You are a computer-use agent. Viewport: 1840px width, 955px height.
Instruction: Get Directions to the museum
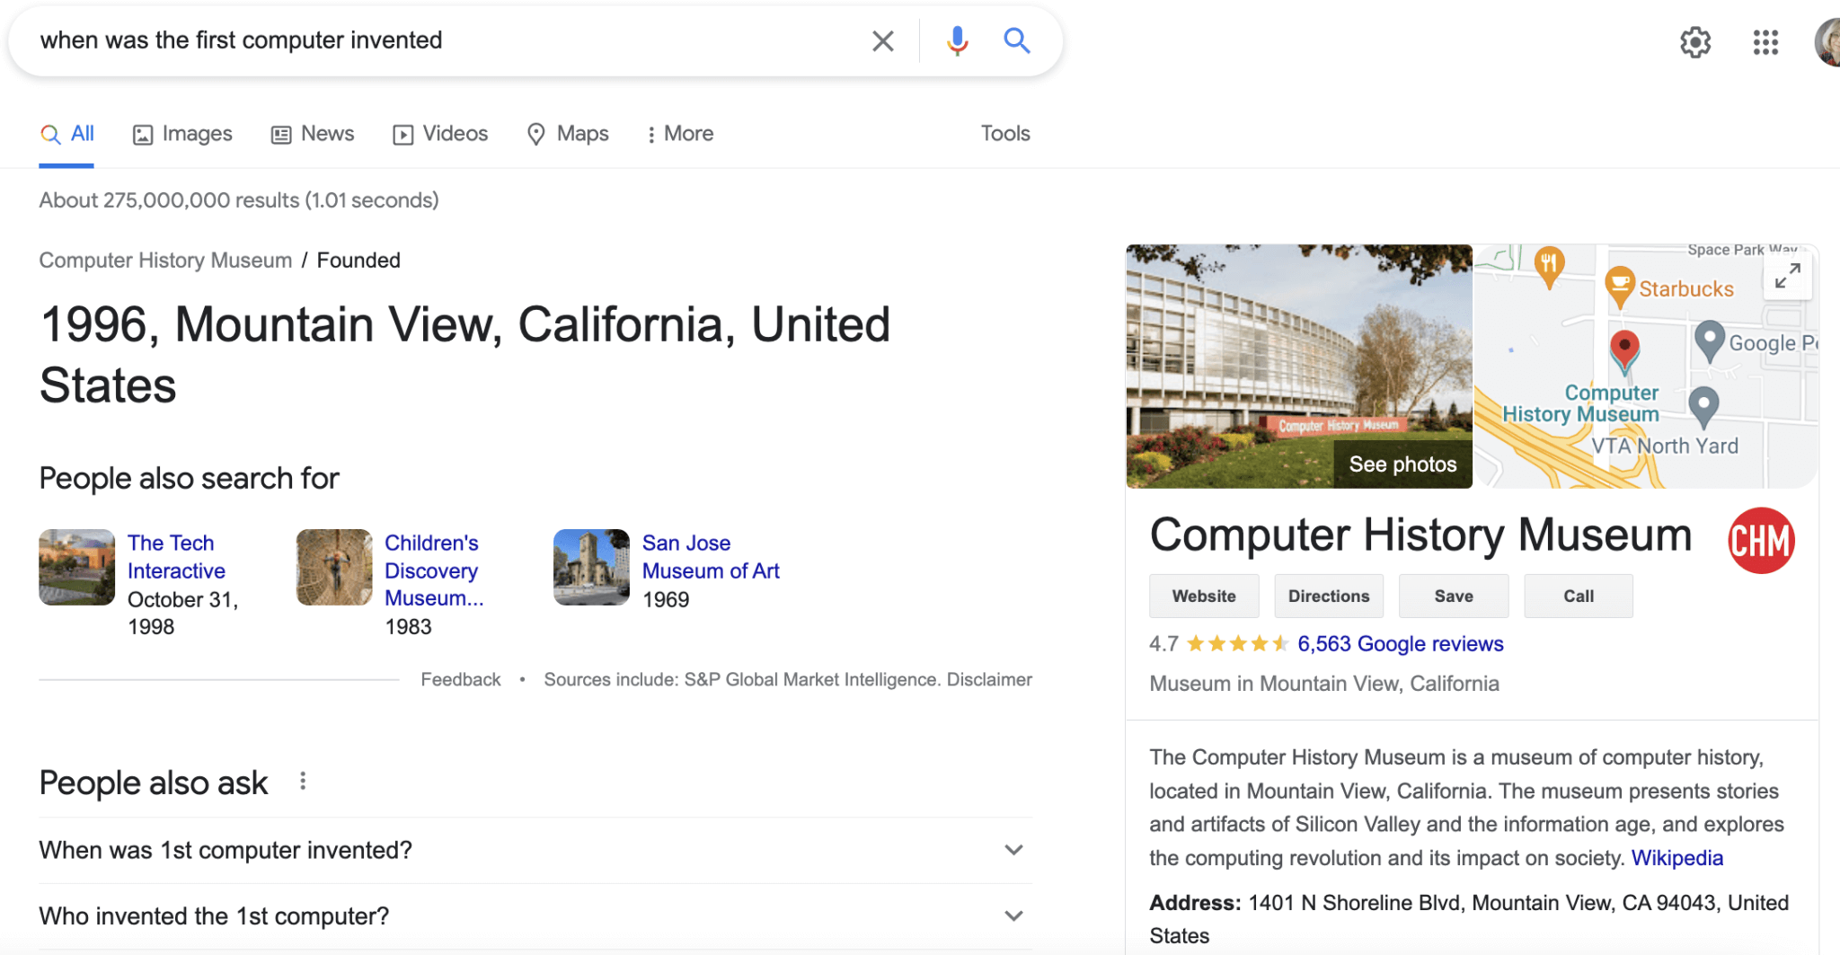[1329, 597]
